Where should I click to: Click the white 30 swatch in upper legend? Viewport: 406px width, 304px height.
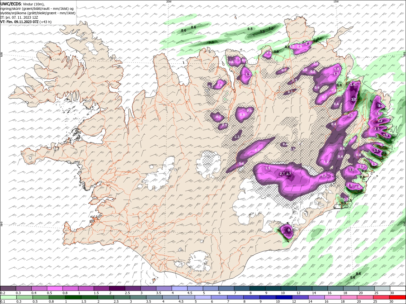click(398, 288)
